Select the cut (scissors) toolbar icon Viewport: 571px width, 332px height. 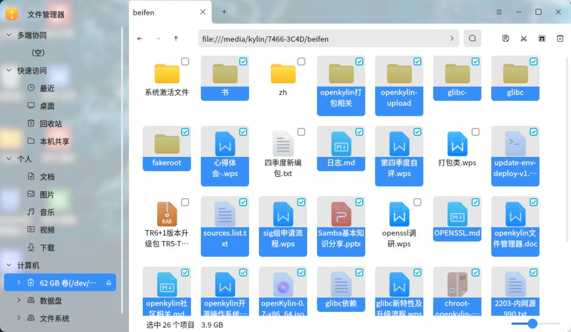[523, 38]
